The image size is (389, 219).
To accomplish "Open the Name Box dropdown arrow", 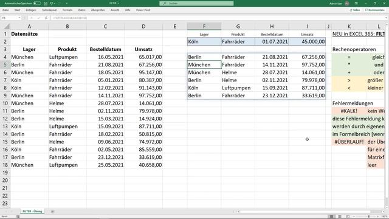I will (x=19, y=18).
